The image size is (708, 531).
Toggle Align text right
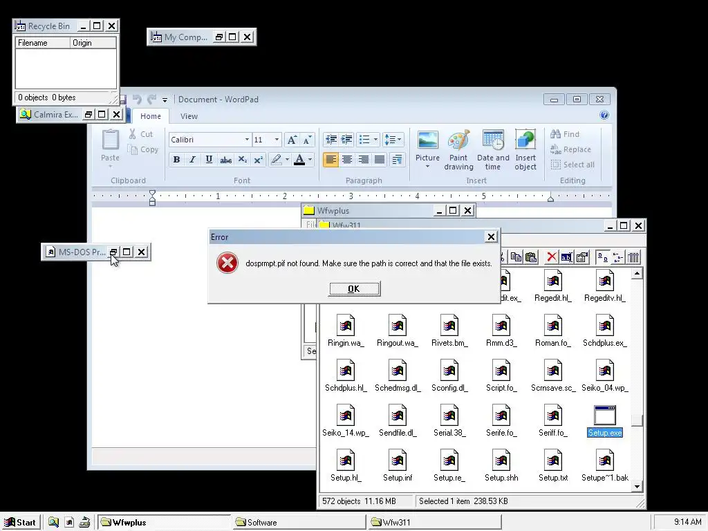(x=363, y=160)
